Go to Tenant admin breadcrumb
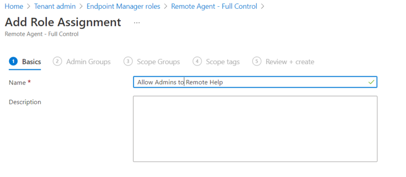This screenshot has width=406, height=177. (x=55, y=6)
